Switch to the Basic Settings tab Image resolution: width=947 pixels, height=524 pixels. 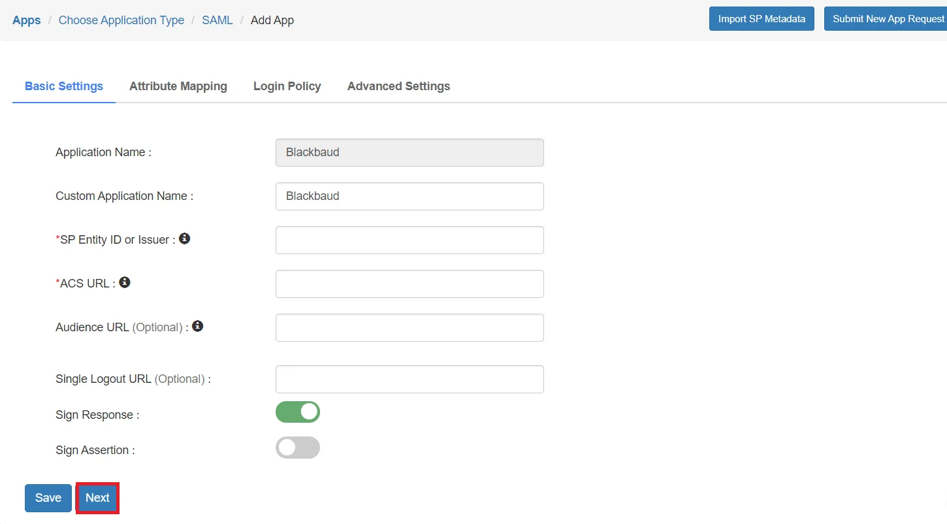[64, 86]
